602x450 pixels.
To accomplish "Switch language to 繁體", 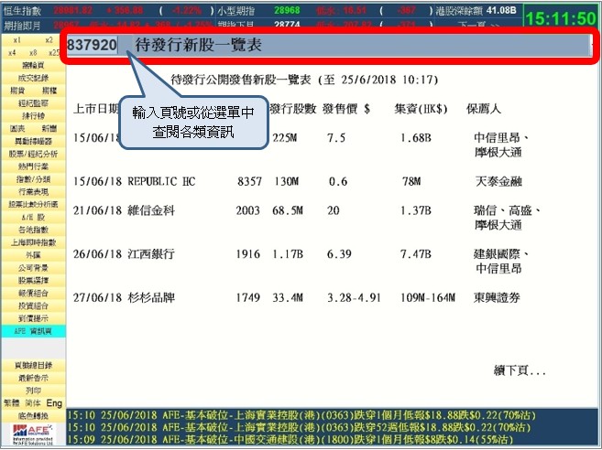I will (x=12, y=403).
